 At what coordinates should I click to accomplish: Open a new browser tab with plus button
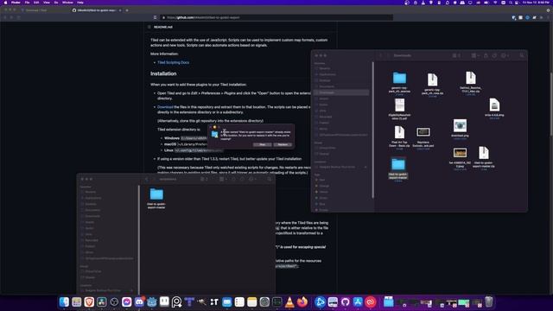[x=127, y=10]
